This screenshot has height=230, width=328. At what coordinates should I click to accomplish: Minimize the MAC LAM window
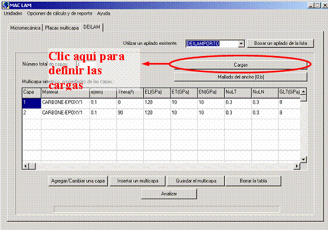[x=311, y=5]
